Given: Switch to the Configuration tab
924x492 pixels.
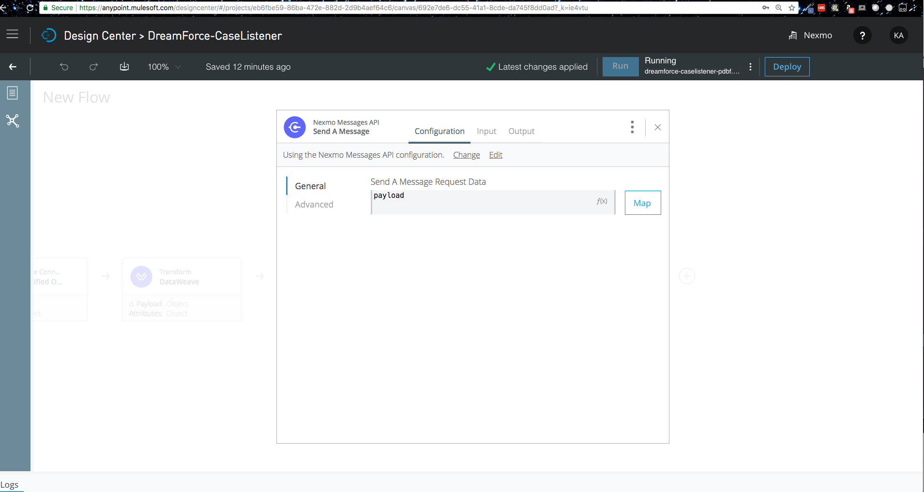Looking at the screenshot, I should click(x=439, y=131).
